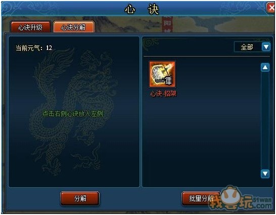Click the red 阳 banner behind window
This screenshot has height=215, width=276.
pos(167,24)
